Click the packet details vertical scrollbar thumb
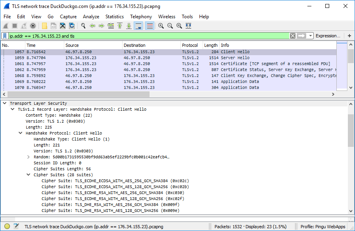The height and width of the screenshot is (231, 355). click(351, 131)
